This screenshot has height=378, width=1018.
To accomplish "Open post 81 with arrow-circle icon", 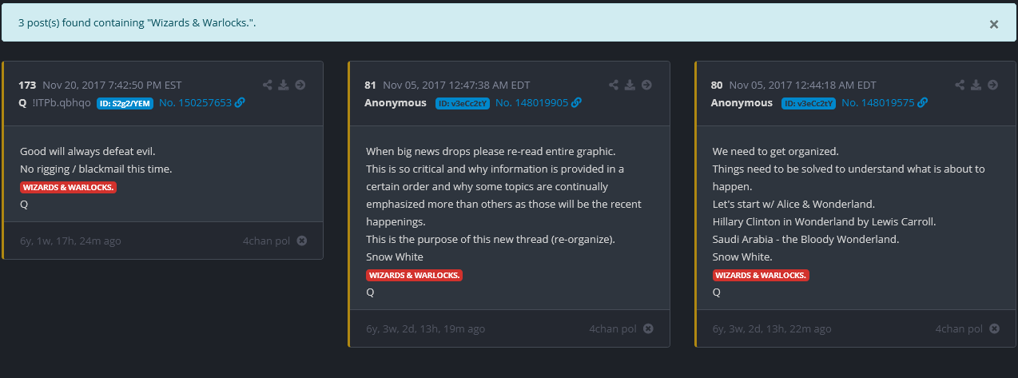I will pyautogui.click(x=646, y=85).
